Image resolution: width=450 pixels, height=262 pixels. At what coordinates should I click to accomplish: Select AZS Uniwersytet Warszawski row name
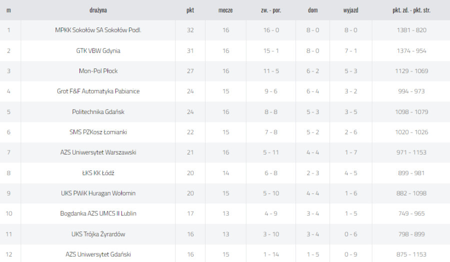pos(98,152)
